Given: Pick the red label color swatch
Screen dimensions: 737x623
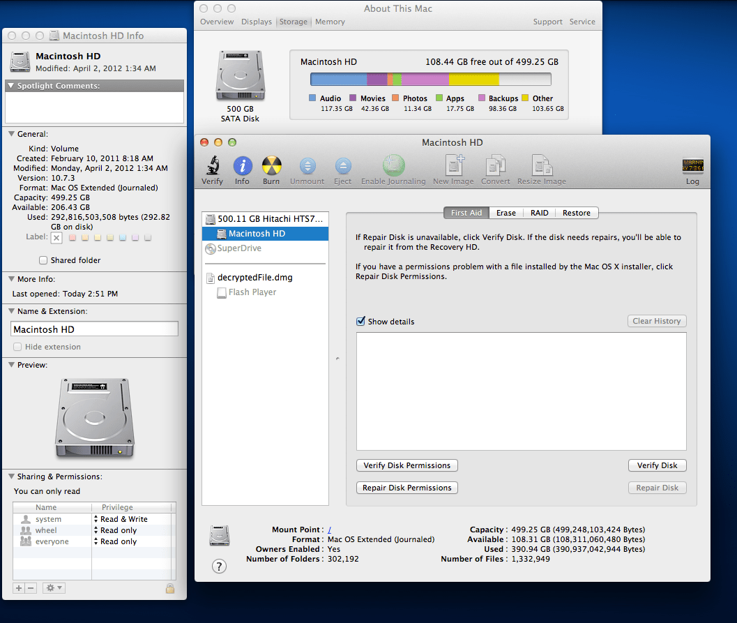Looking at the screenshot, I should [x=73, y=237].
